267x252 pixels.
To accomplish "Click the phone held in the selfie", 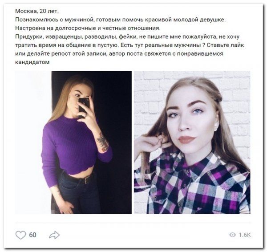I will point(84,106).
